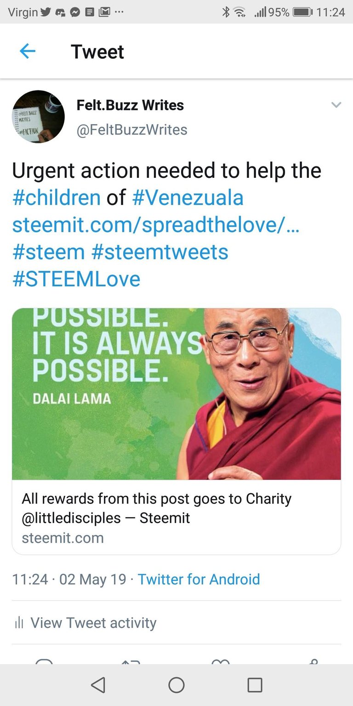This screenshot has height=706, width=353.
Task: Open the #steemtweets hashtag
Action: pos(160,252)
